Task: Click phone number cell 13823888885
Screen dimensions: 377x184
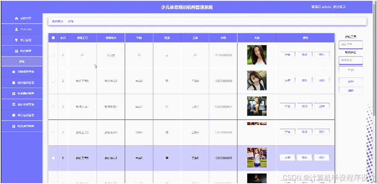Action: (223, 158)
